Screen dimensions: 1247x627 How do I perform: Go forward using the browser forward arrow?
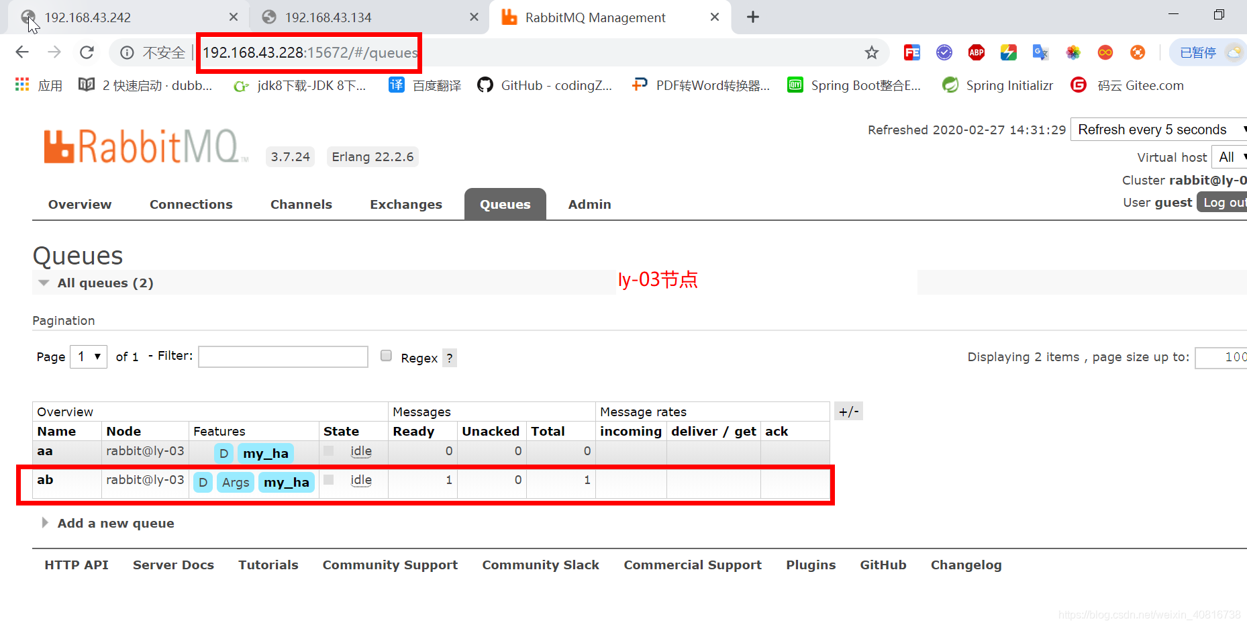click(54, 52)
